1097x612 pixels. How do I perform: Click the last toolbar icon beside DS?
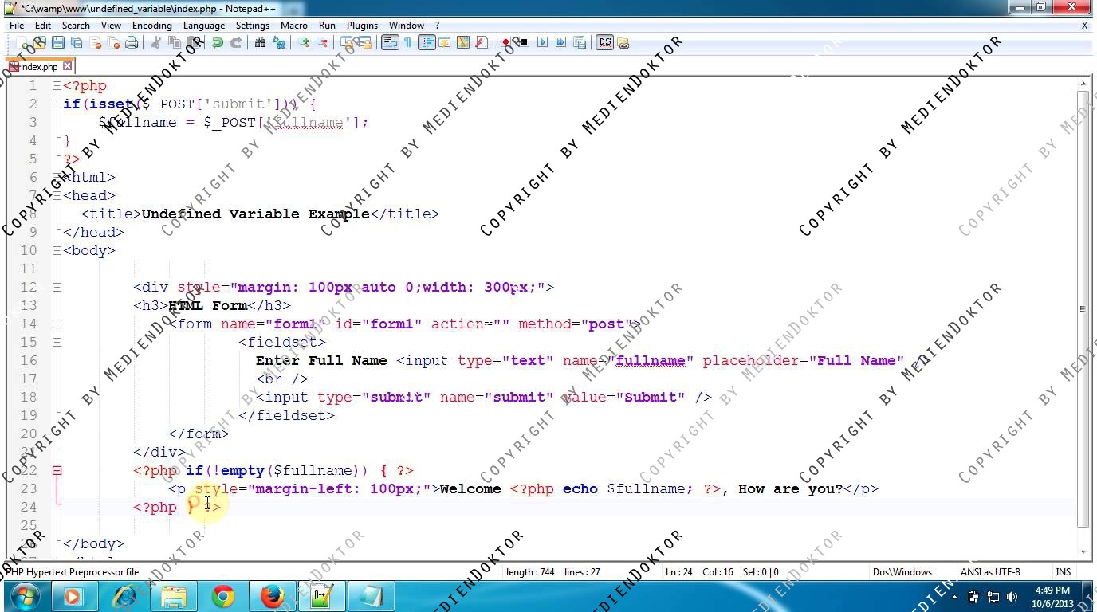pos(623,42)
